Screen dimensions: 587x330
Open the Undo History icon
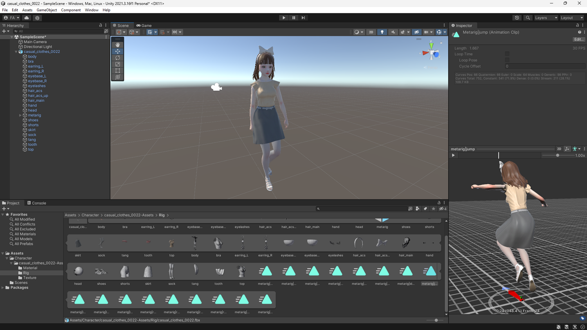tap(517, 18)
